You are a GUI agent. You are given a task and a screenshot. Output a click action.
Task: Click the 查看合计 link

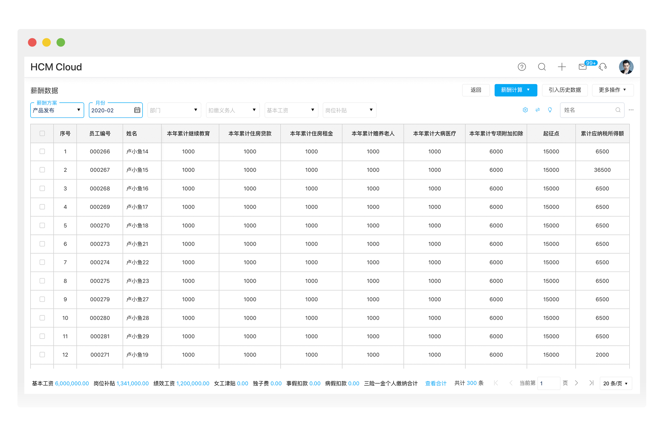[x=436, y=383]
